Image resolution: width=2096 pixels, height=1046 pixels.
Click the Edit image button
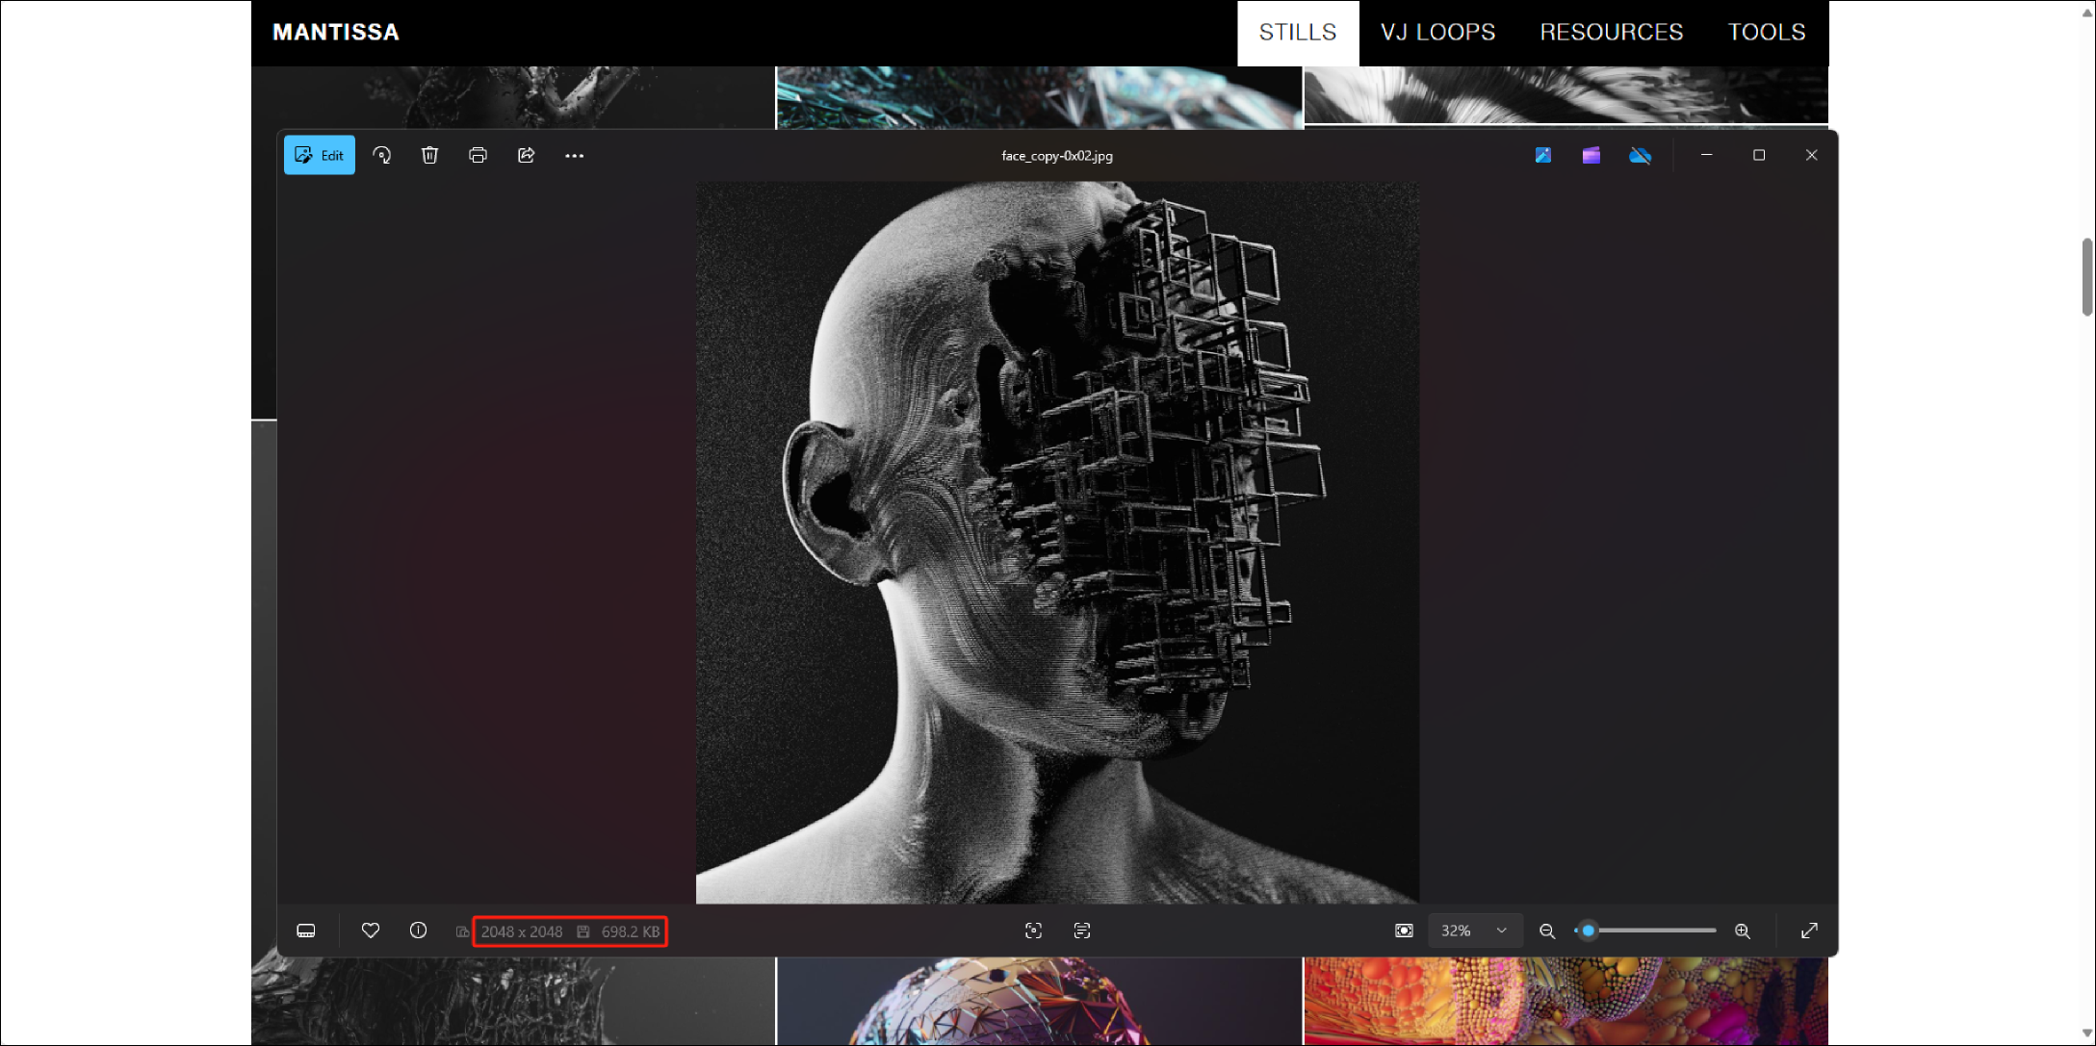(x=320, y=155)
